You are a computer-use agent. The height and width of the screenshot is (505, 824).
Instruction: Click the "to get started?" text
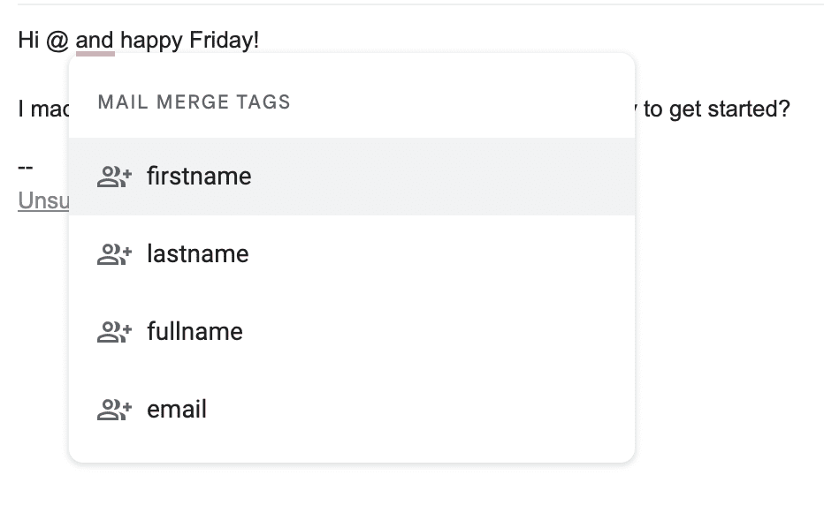point(716,109)
